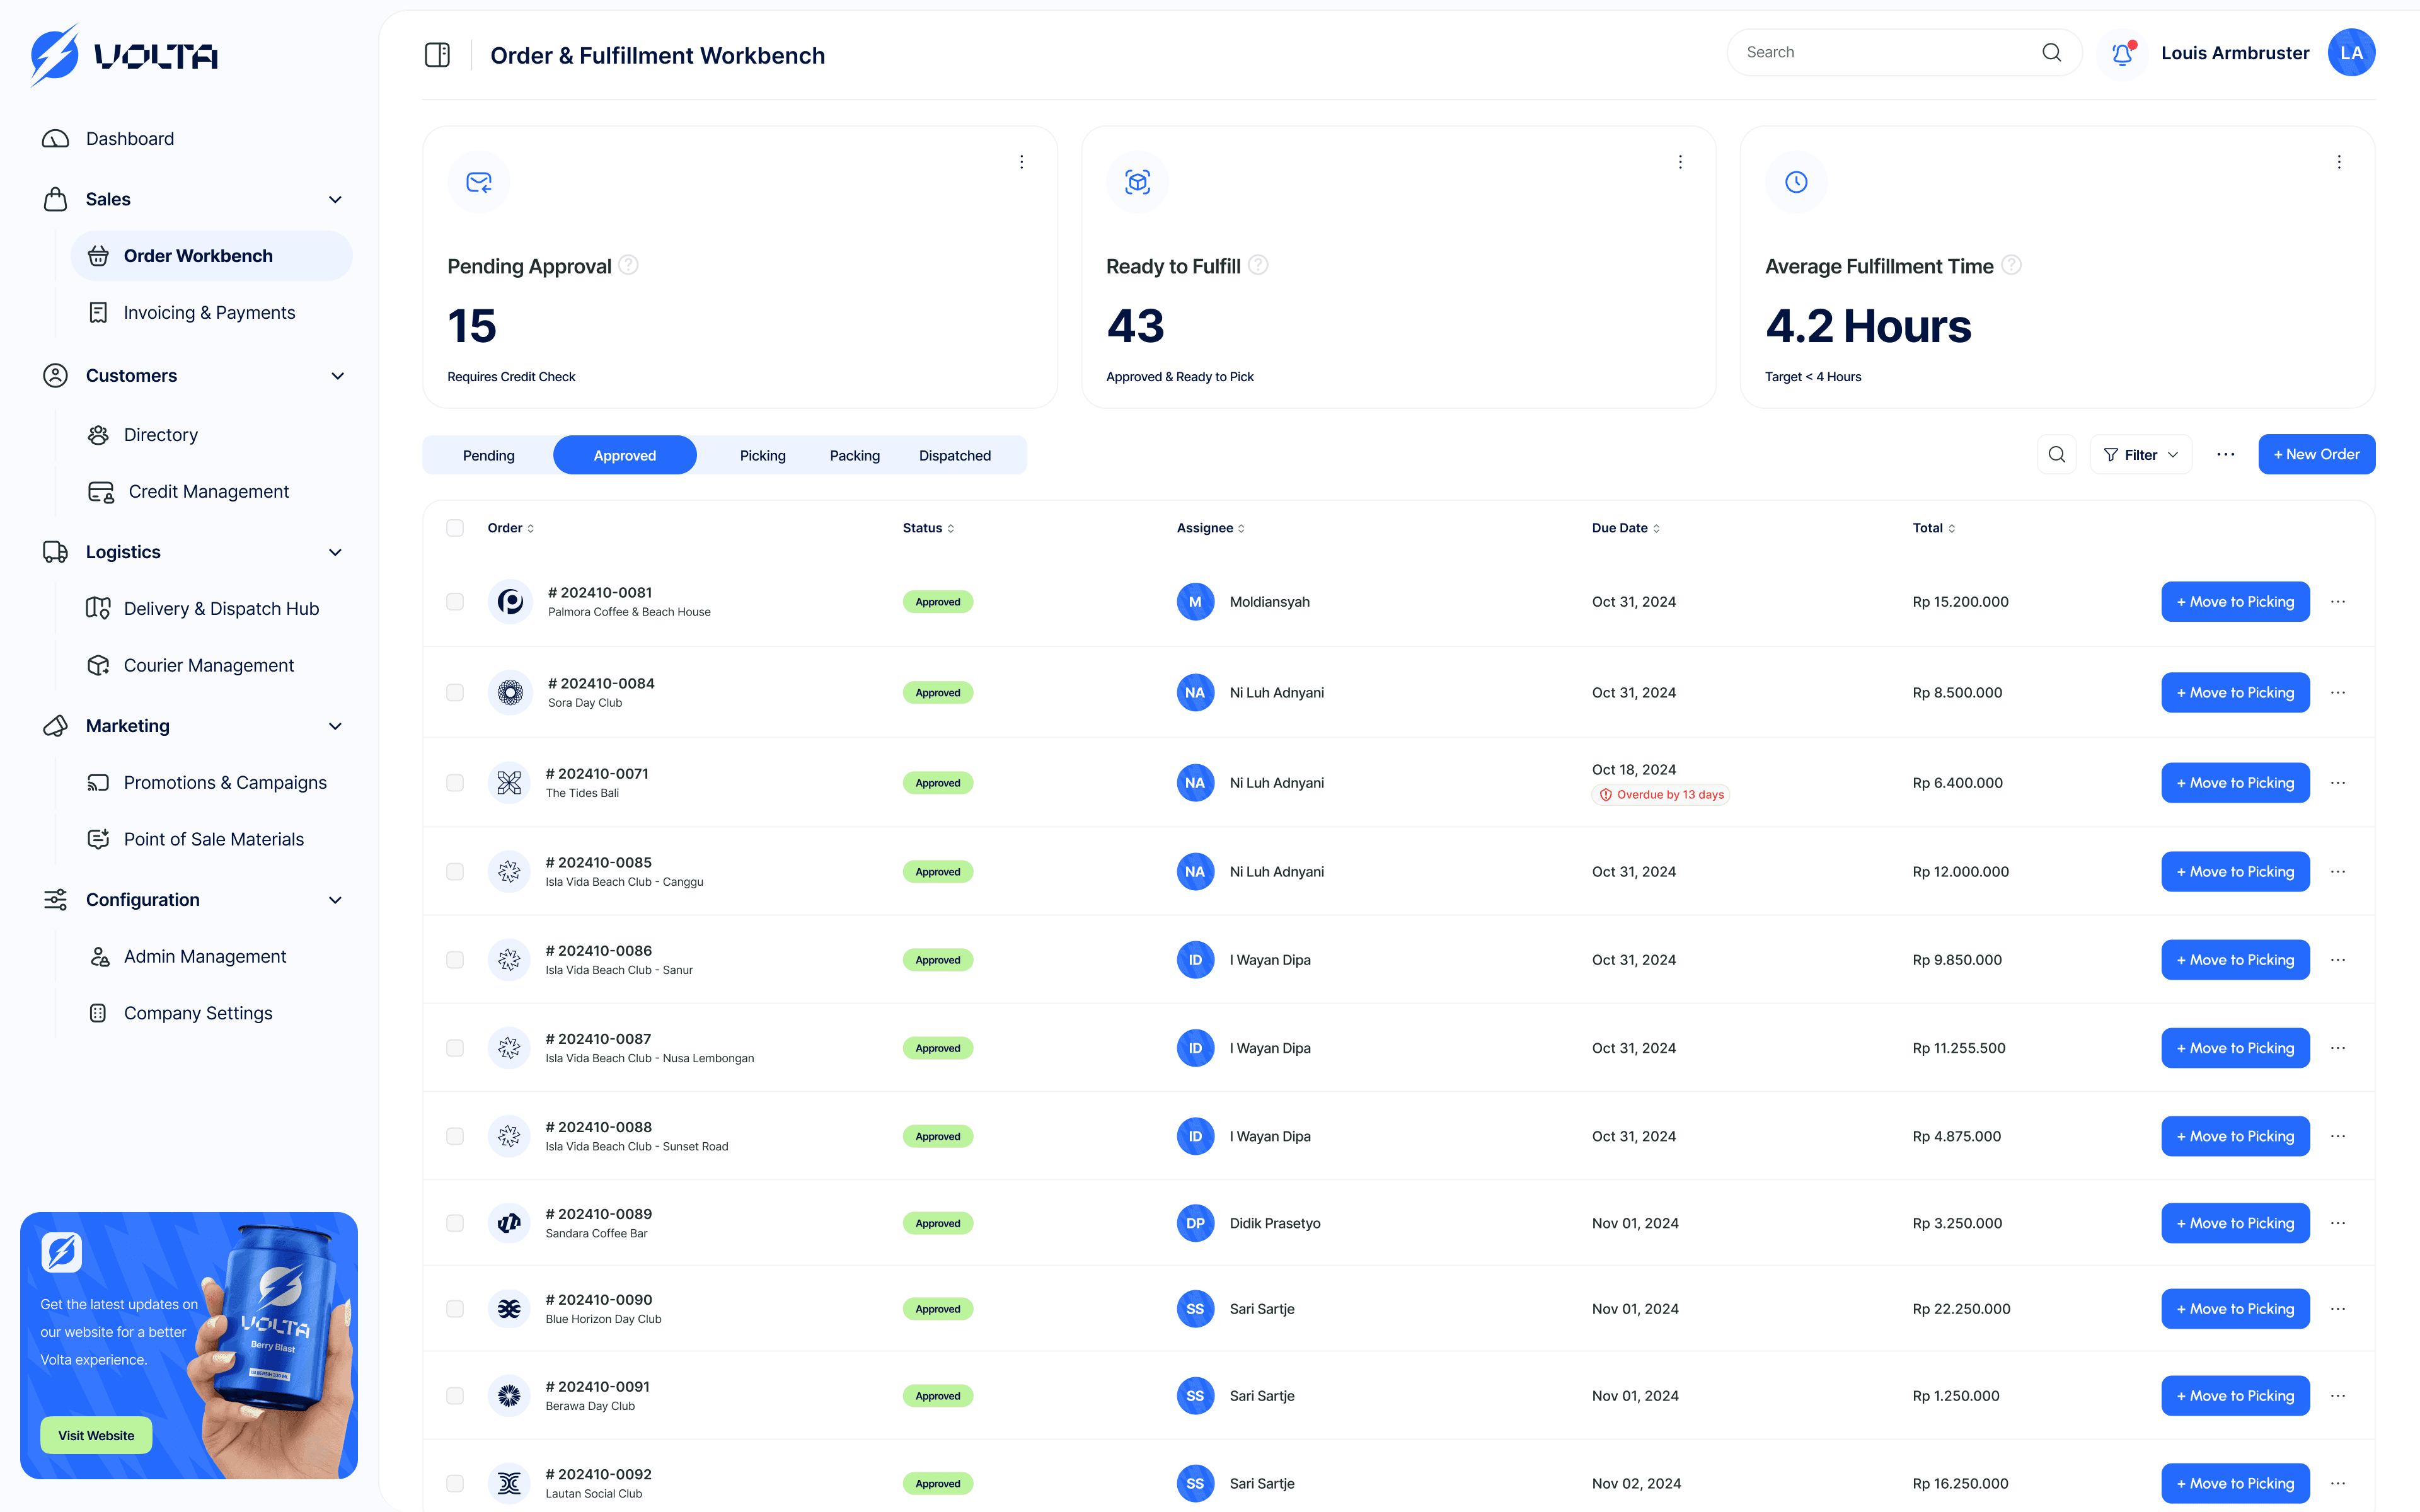Click the Ready to Fulfill help icon
The image size is (2420, 1512).
1258,265
